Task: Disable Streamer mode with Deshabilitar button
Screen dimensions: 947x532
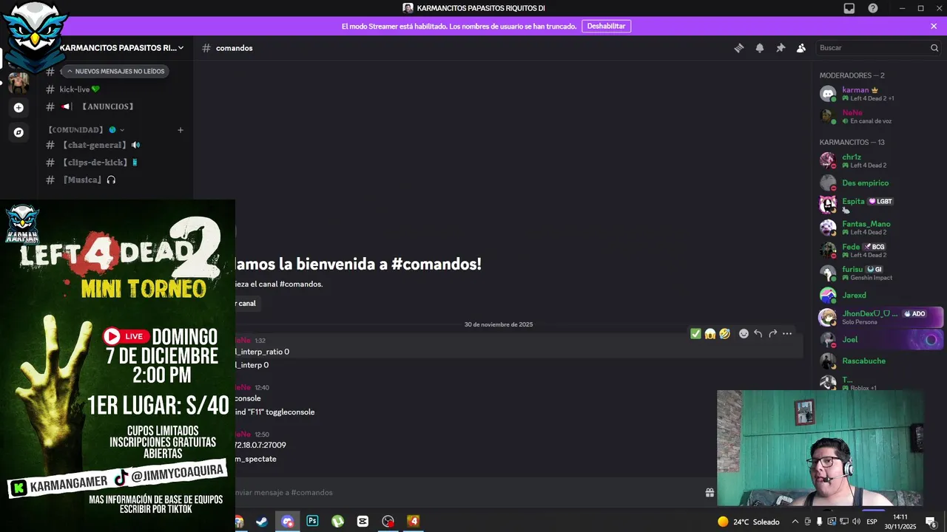Action: pyautogui.click(x=606, y=26)
